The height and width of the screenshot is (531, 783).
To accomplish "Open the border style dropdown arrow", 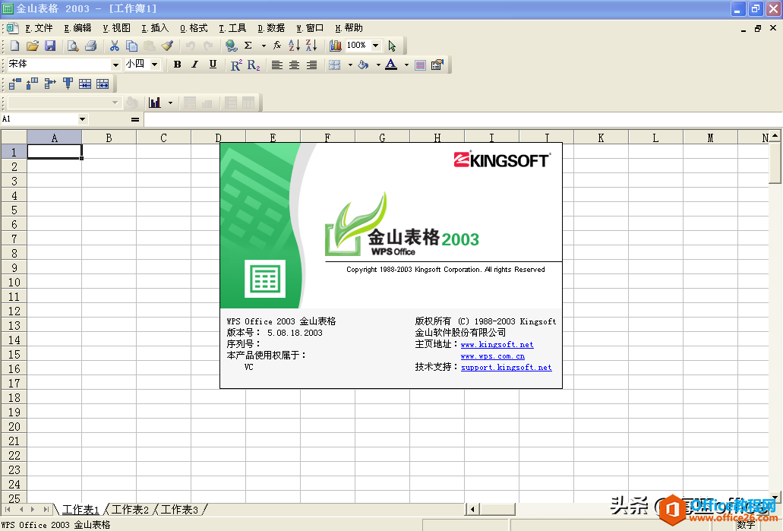I will click(x=350, y=65).
